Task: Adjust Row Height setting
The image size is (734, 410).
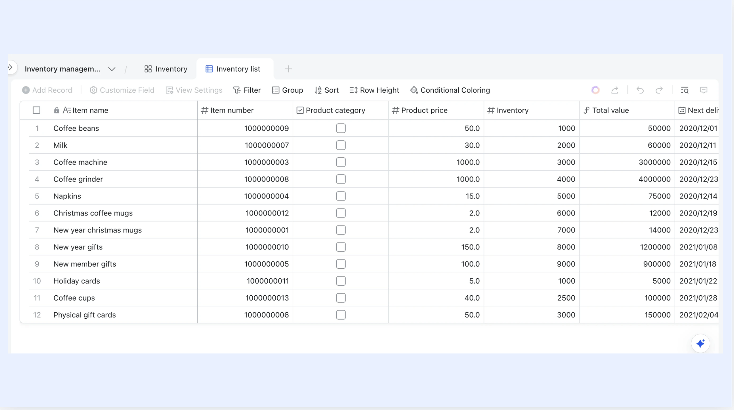Action: [x=374, y=90]
